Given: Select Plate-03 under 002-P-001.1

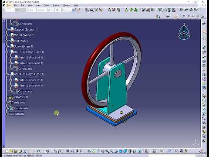Looking at the screenshot, I should 30,63.
